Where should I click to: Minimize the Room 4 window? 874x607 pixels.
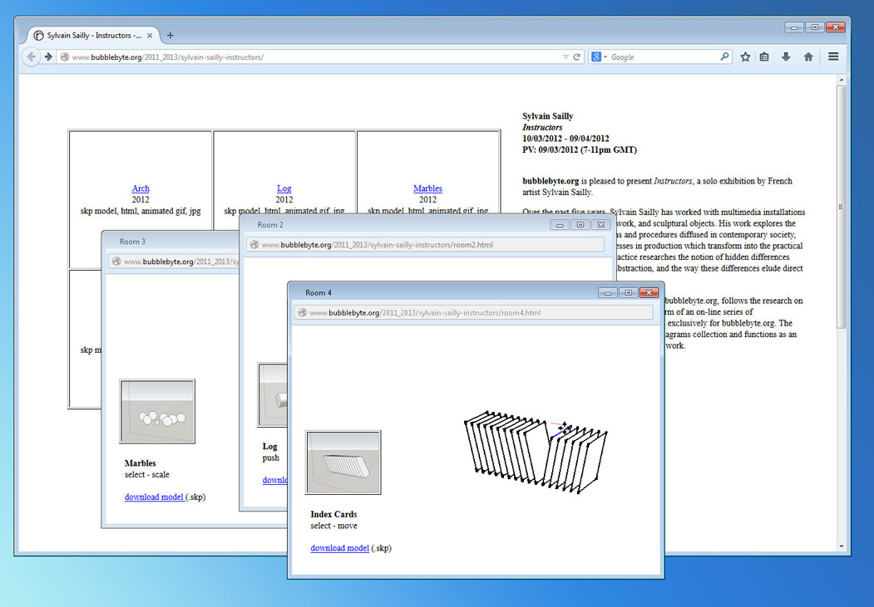tap(607, 292)
